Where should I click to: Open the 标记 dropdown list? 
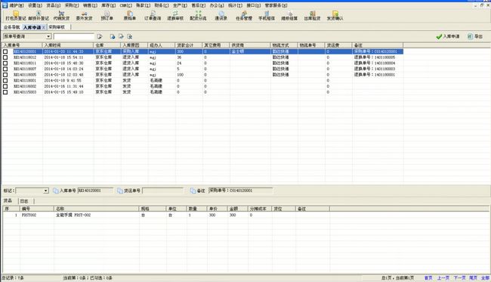pos(46,191)
